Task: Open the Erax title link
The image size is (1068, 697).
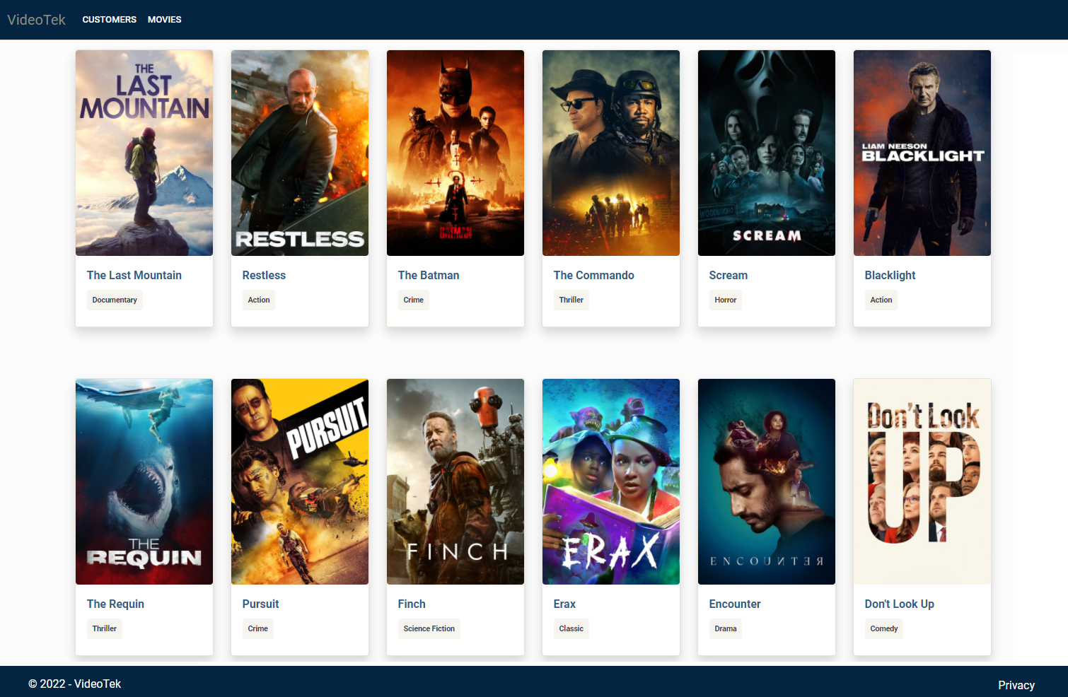Action: 564,604
